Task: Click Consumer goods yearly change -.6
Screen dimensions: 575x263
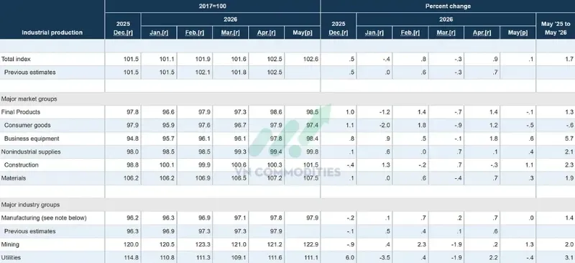Action: [570, 125]
